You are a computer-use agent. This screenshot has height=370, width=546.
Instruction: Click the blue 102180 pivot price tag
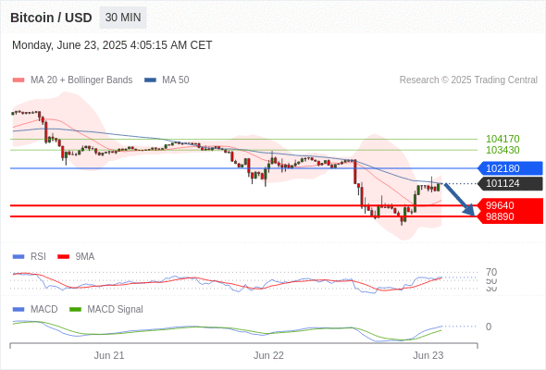pyautogui.click(x=510, y=168)
